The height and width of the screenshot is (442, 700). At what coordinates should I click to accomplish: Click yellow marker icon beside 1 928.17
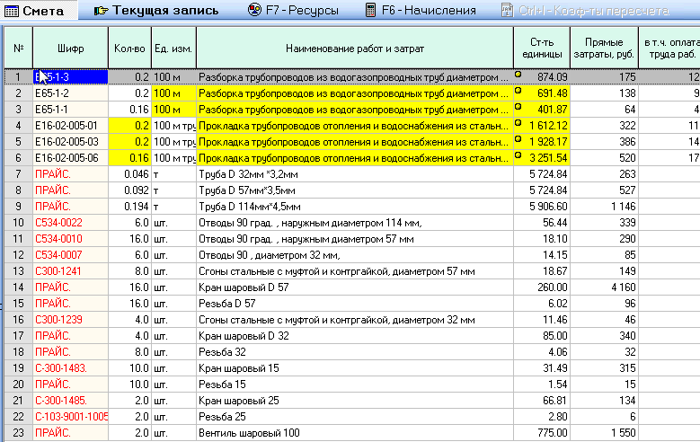518,139
